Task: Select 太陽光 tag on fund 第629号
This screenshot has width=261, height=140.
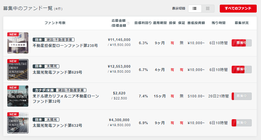Action: [52, 66]
